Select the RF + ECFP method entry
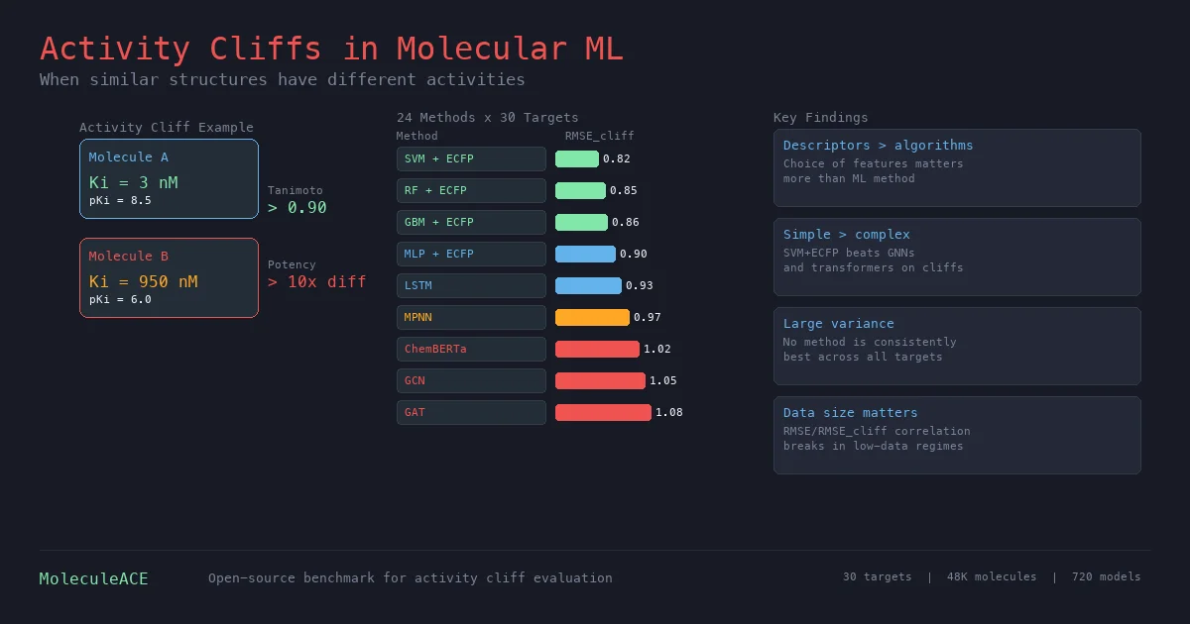 [471, 190]
